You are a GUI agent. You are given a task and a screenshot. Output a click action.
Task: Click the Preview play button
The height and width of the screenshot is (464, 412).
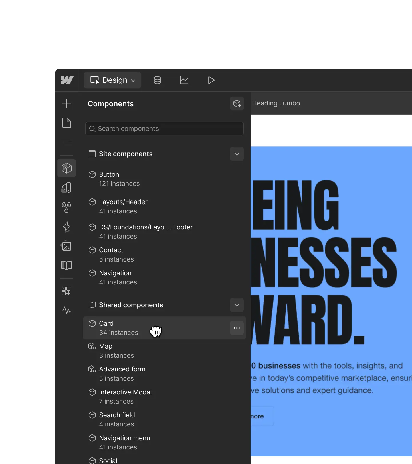[211, 80]
